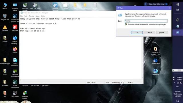
Task: Click taskbar scroll left arrow
Action: point(174,70)
